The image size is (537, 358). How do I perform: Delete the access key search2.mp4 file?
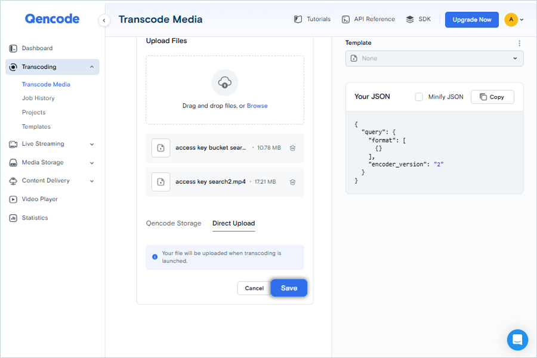pos(292,182)
